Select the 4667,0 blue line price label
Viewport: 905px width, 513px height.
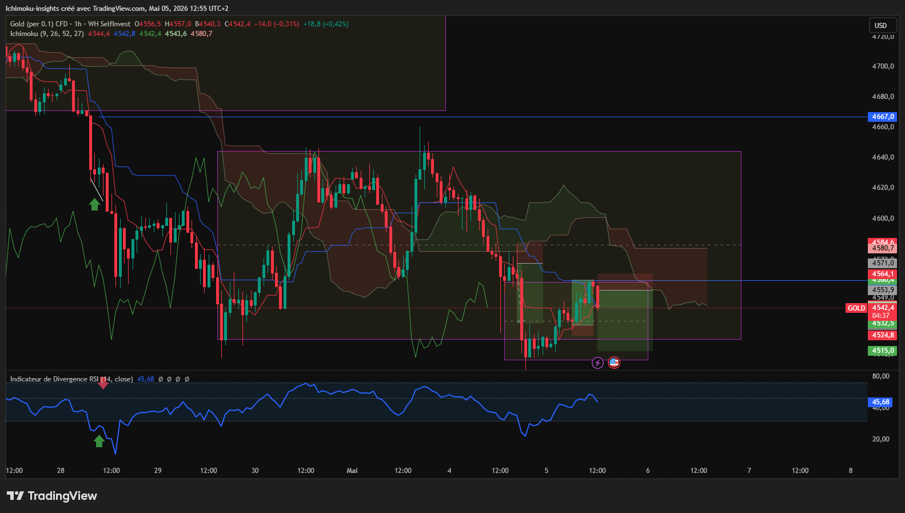tap(883, 117)
